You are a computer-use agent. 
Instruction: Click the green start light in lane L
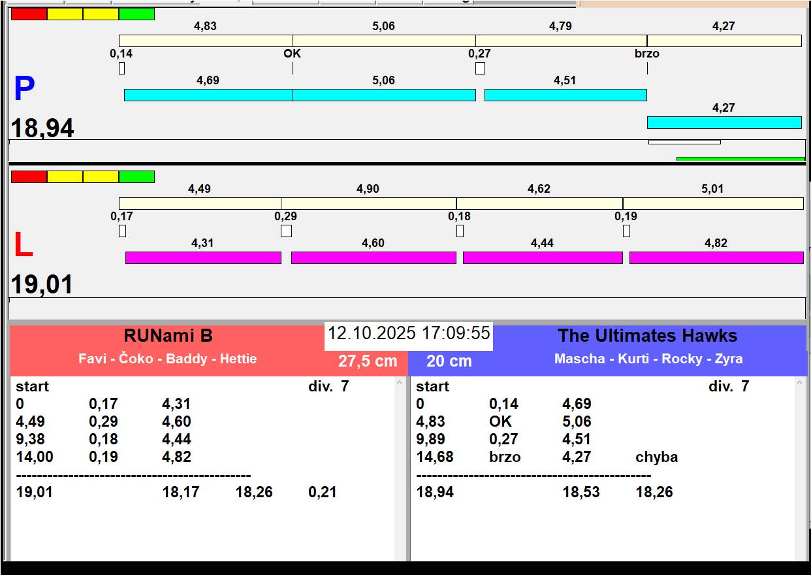136,176
